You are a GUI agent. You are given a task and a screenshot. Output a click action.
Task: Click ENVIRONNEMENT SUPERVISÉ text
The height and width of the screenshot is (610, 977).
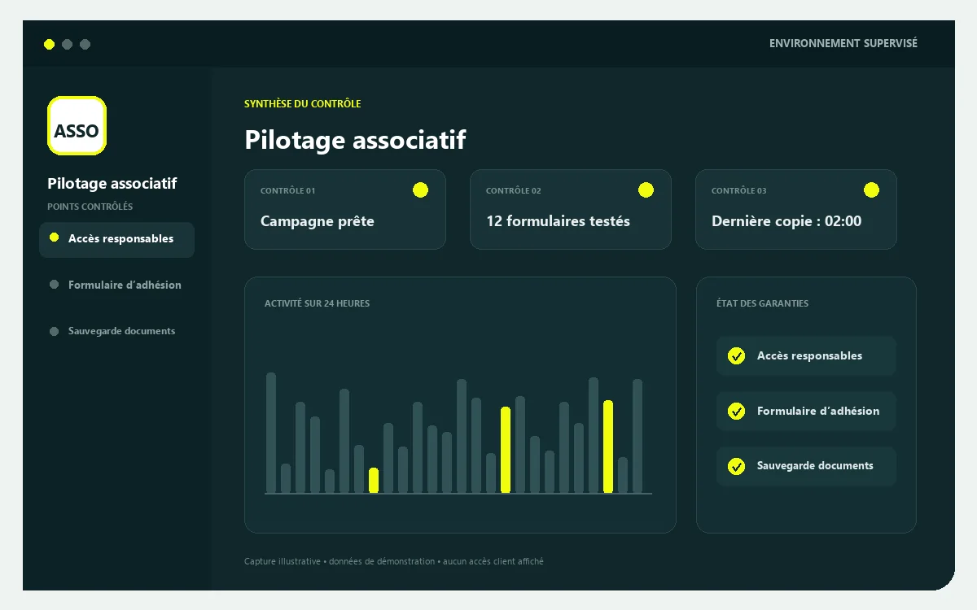click(843, 44)
